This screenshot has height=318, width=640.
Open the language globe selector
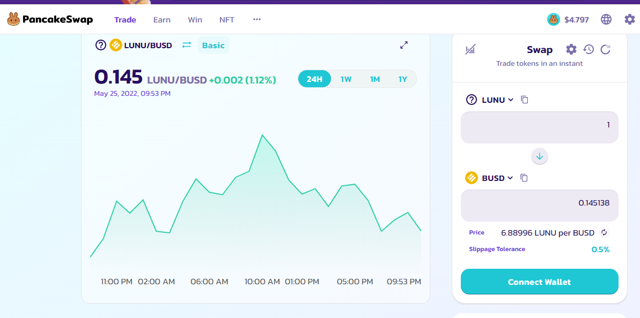point(606,19)
